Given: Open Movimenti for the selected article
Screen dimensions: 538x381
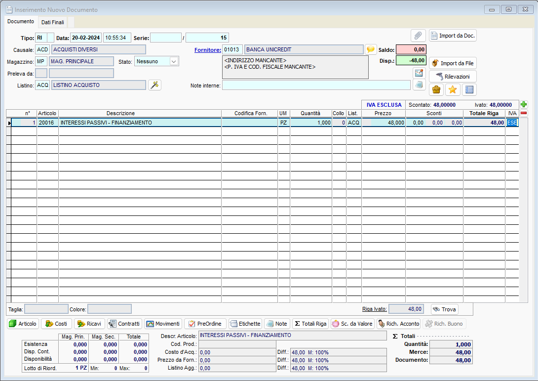Looking at the screenshot, I should 163,324.
